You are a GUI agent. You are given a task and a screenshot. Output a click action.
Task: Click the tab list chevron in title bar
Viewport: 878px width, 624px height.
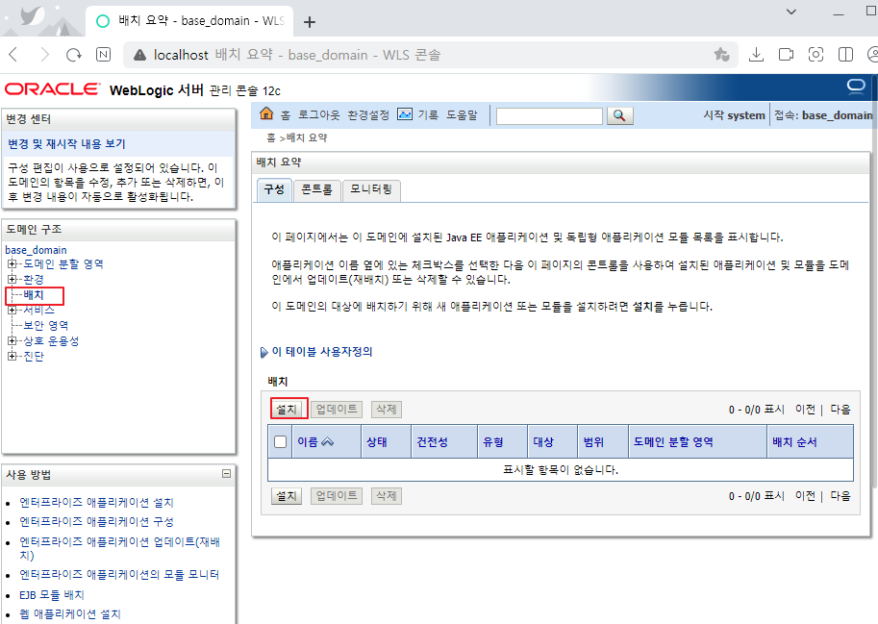click(791, 12)
